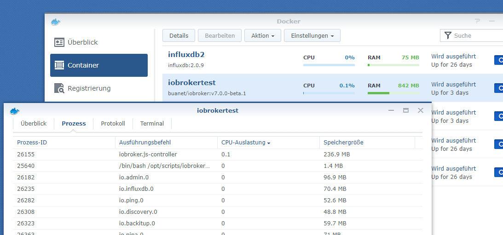Toggle the influxdb2 container power switch

(x=498, y=60)
